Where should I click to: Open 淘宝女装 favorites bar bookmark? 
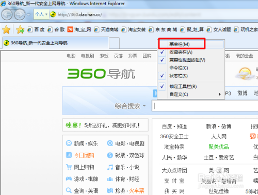coord(134,29)
